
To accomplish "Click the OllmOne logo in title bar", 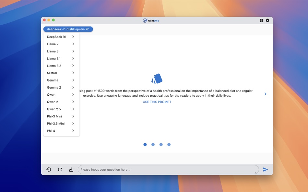I will [151, 21].
